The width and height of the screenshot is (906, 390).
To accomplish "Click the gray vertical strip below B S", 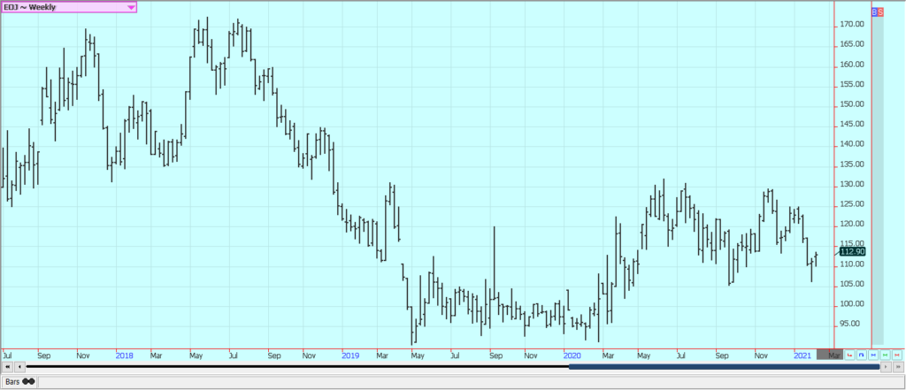I will pyautogui.click(x=877, y=180).
